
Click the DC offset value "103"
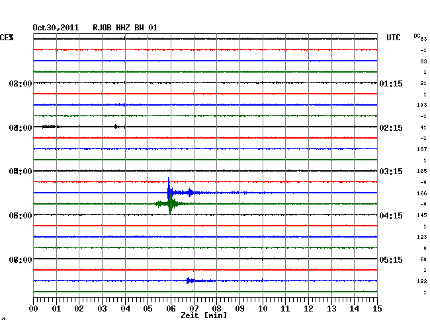click(422, 105)
